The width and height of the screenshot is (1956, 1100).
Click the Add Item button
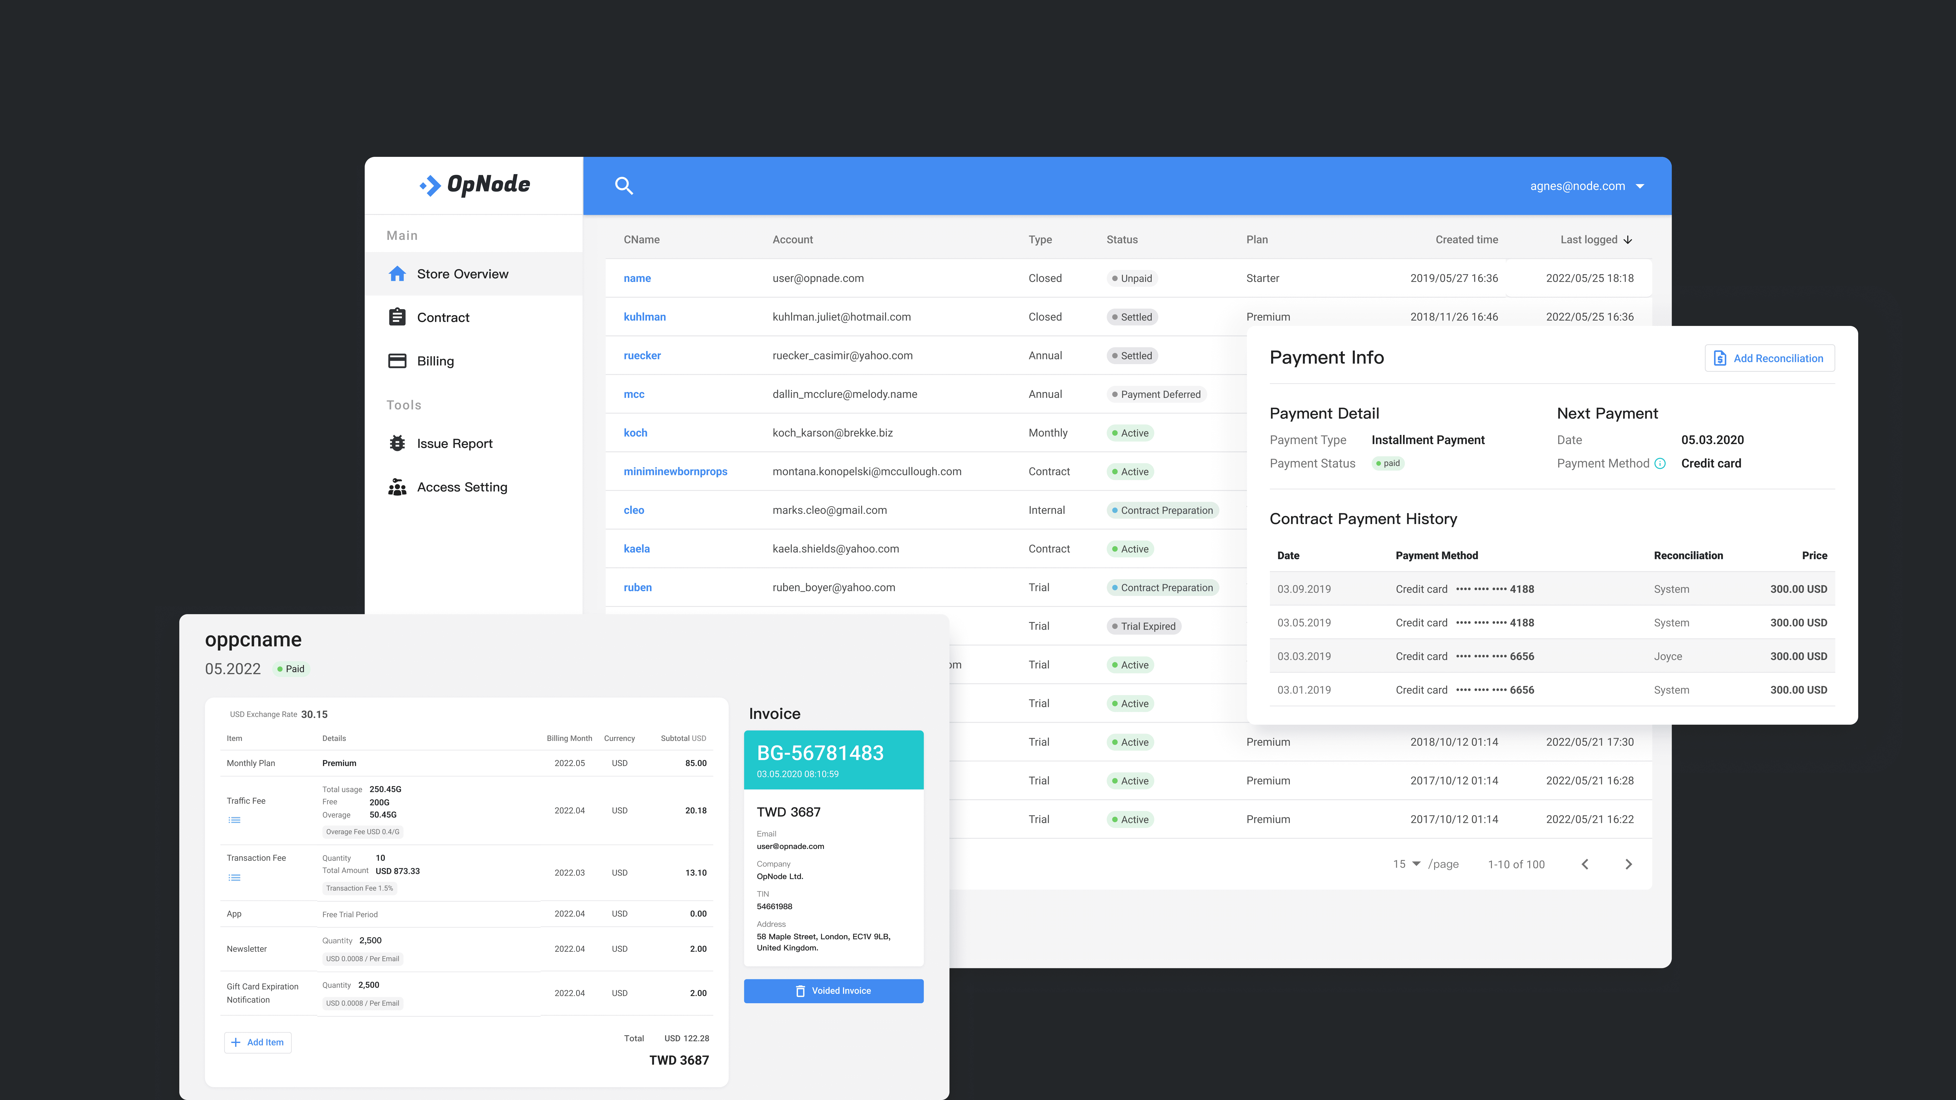click(x=257, y=1042)
